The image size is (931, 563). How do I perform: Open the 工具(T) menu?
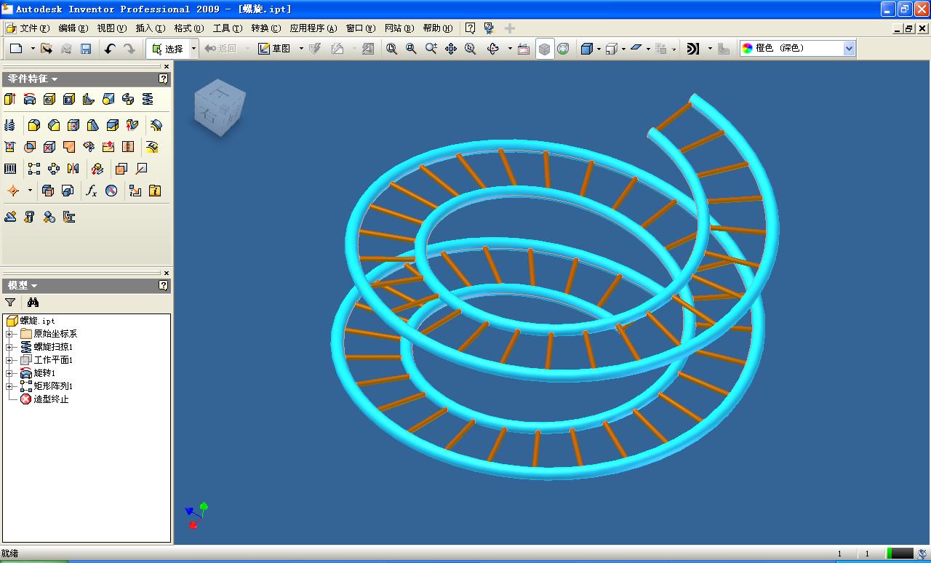[x=228, y=28]
